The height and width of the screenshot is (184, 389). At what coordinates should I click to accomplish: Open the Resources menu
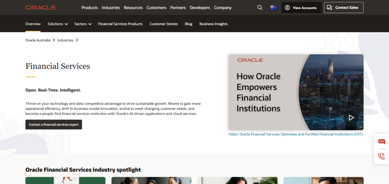tap(133, 8)
